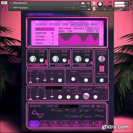
Task: Toggle FX ENABLE 1 checkbox
Action: 93,106
